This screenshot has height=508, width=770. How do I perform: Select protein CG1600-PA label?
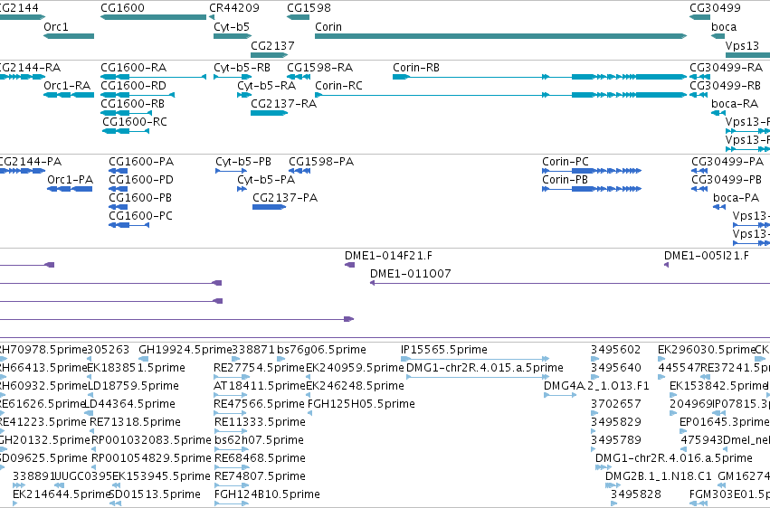(x=141, y=162)
